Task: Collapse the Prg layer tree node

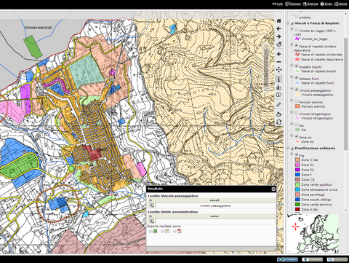Action: coord(292,154)
